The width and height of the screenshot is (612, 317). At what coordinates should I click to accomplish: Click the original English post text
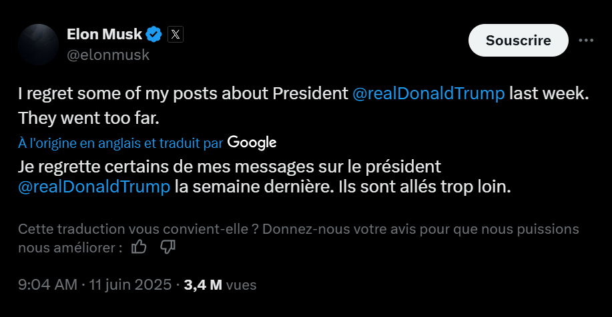[180, 94]
